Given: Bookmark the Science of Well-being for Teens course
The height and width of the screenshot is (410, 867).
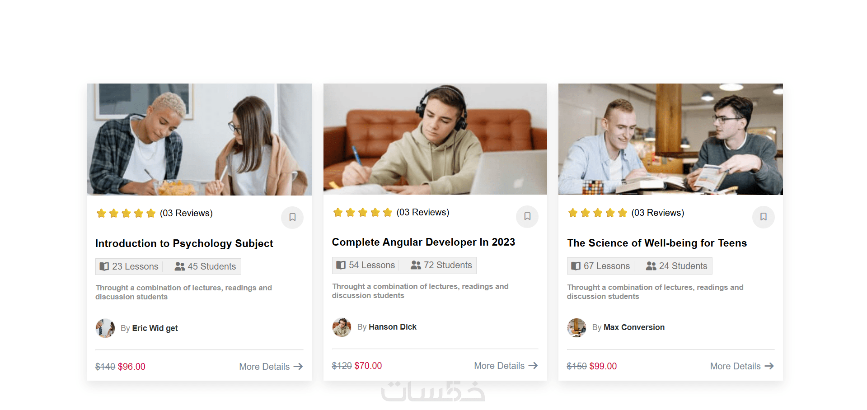Looking at the screenshot, I should pos(764,217).
